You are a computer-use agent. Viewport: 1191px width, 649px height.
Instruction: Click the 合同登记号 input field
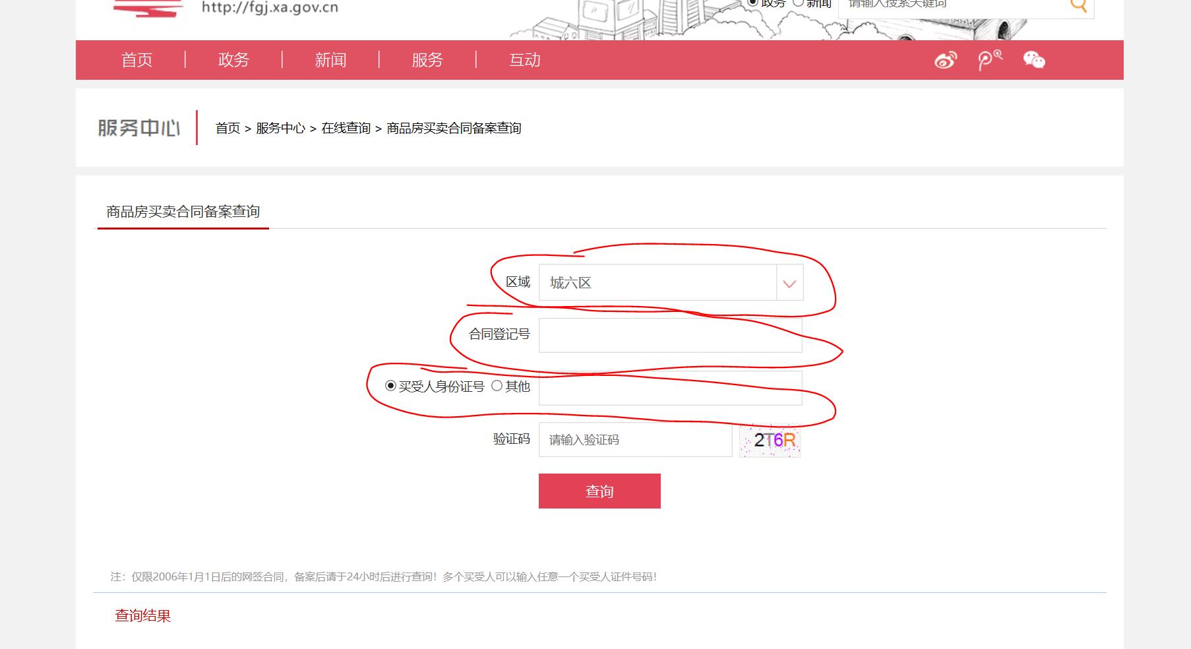pyautogui.click(x=669, y=335)
